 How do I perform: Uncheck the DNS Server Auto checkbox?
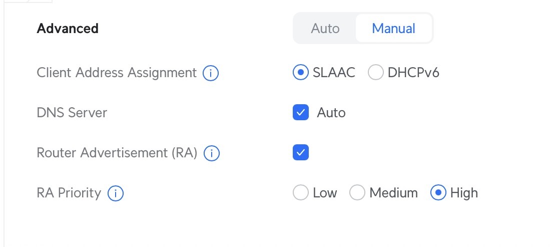tap(300, 112)
